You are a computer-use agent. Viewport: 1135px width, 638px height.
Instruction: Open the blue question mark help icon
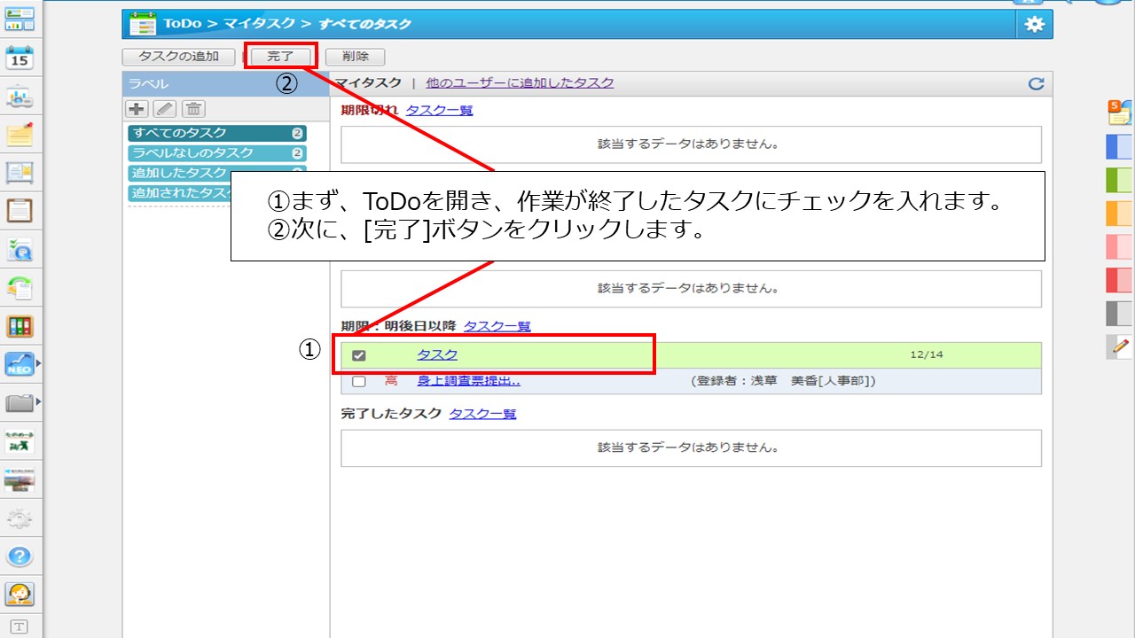coord(20,556)
